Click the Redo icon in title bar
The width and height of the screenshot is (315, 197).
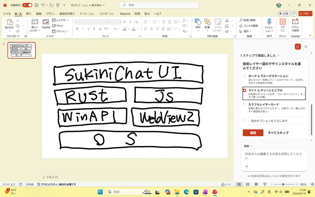click(x=52, y=5)
